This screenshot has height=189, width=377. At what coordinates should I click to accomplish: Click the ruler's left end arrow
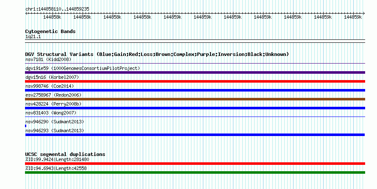pyautogui.click(x=26, y=14)
